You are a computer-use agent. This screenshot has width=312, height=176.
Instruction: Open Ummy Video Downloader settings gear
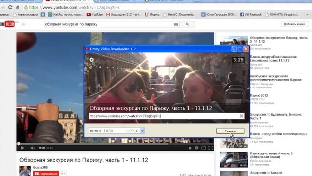pyautogui.click(x=91, y=60)
